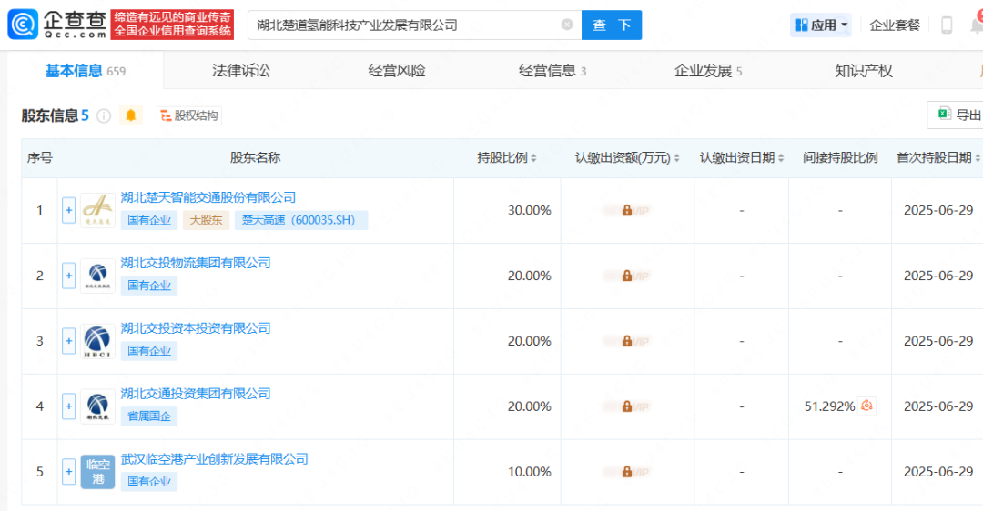Click the red slogan banner beside logo

(172, 25)
